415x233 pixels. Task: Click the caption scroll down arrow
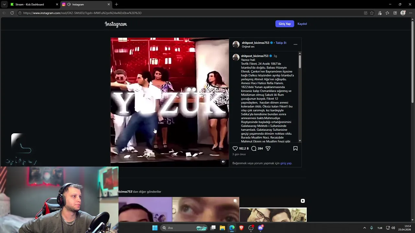(300, 141)
